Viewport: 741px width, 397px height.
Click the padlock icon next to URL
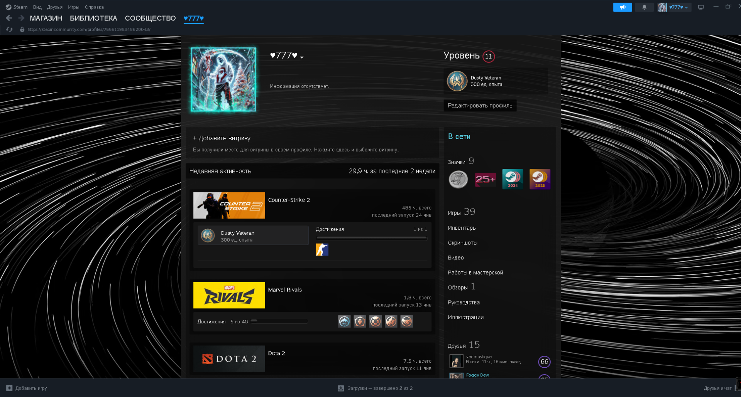[22, 29]
